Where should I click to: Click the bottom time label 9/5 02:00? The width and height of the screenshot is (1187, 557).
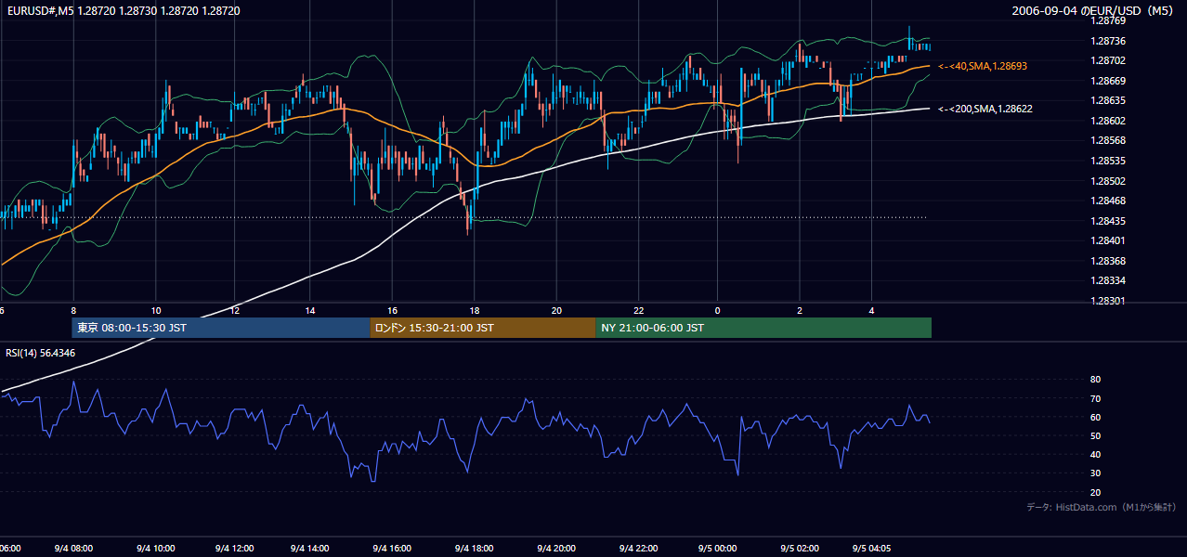pyautogui.click(x=799, y=549)
